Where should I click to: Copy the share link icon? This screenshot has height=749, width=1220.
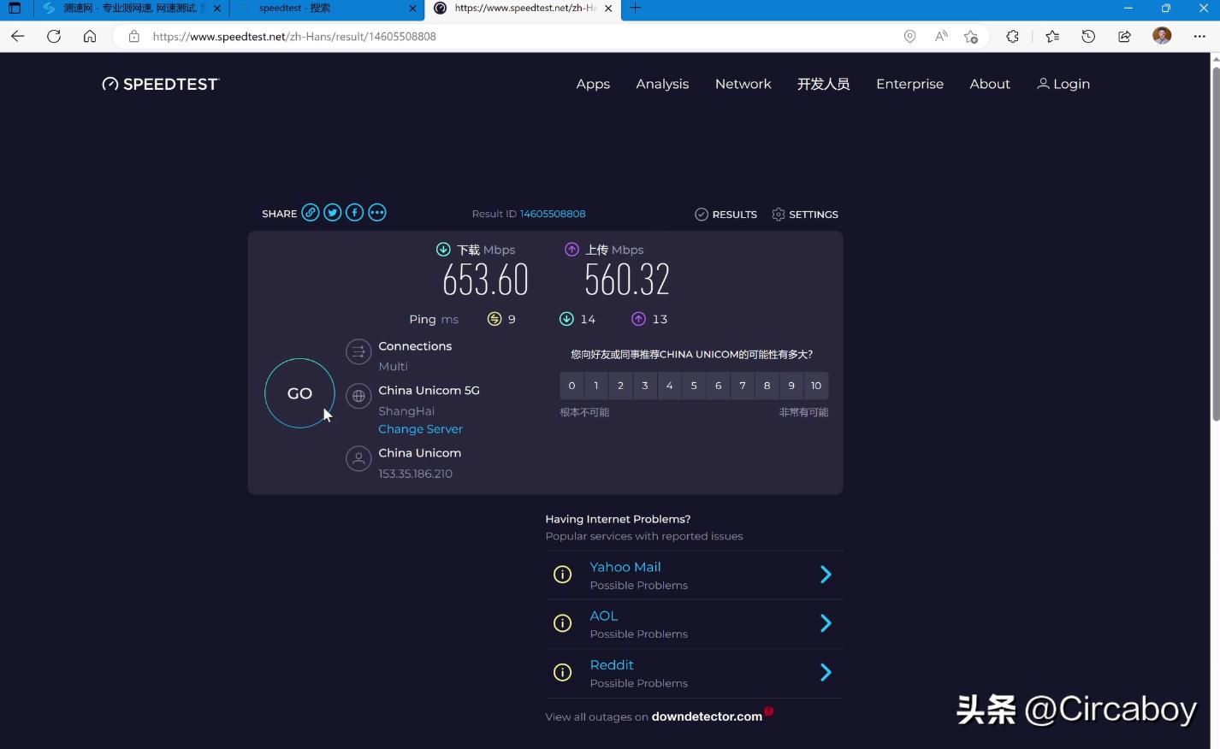click(311, 213)
